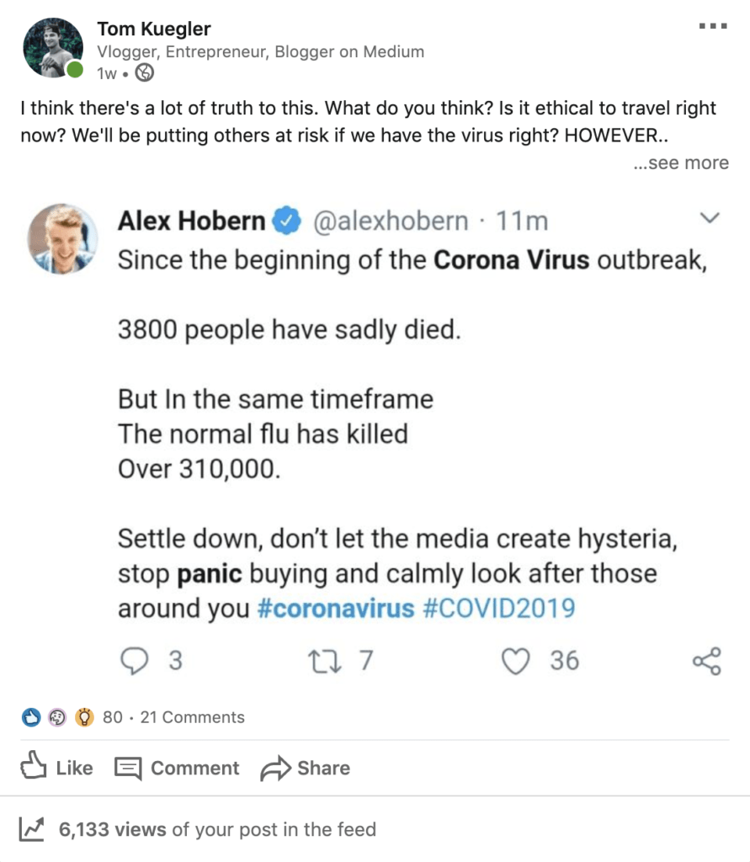Viewport: 750px width, 862px height.
Task: Open the #COVID2019 hashtag
Action: tap(499, 608)
